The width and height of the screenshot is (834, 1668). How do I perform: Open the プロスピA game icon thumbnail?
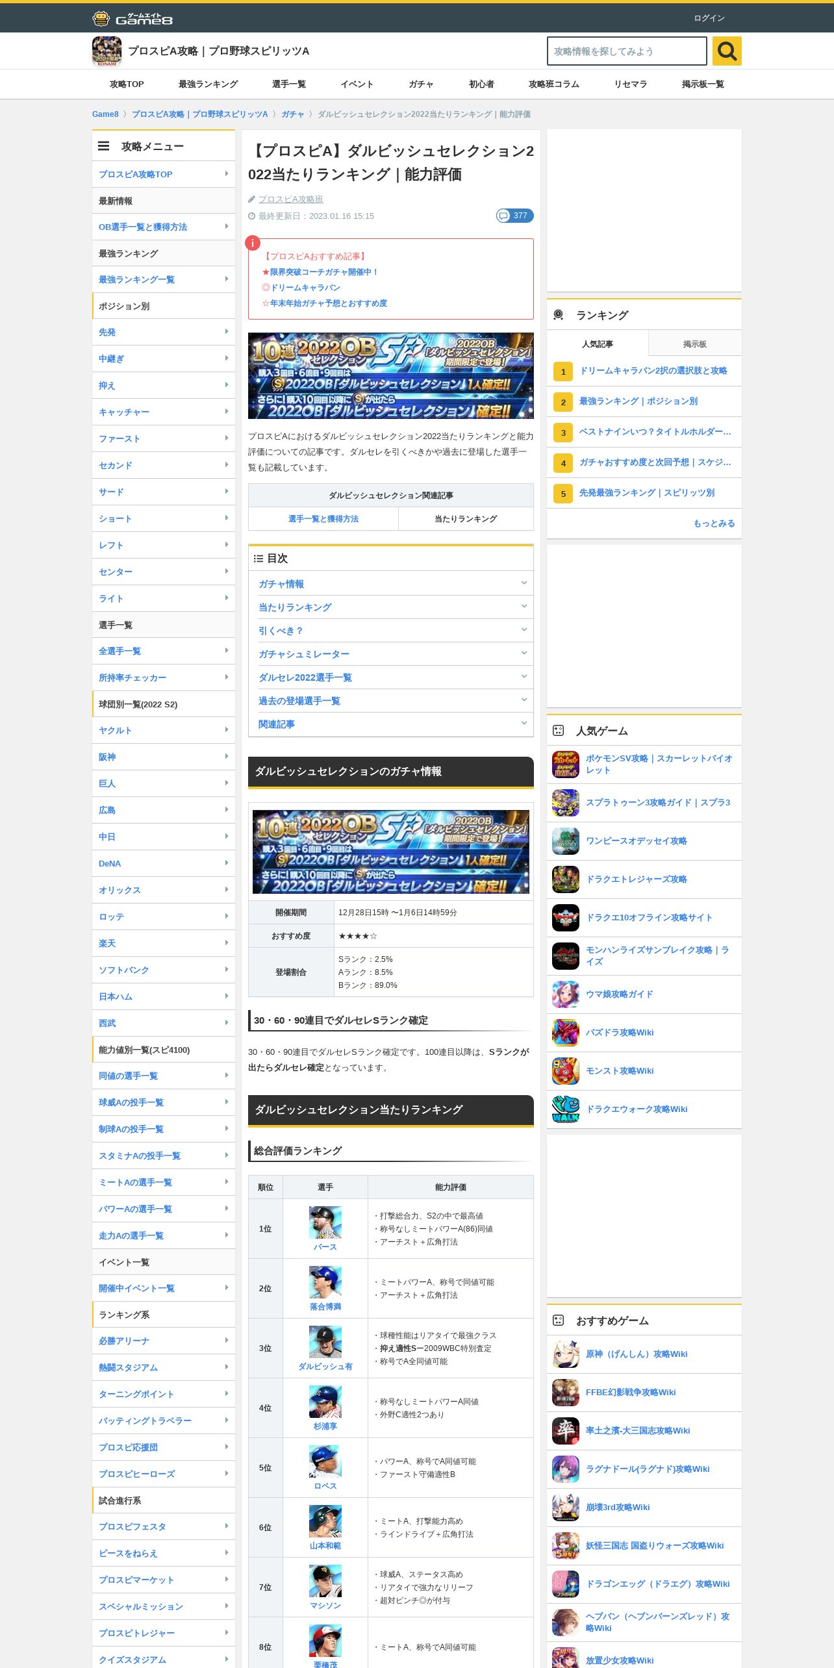pos(107,51)
